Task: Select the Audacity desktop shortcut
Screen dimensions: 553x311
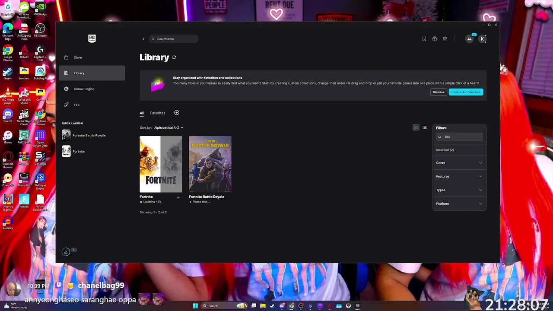Action: [8, 222]
